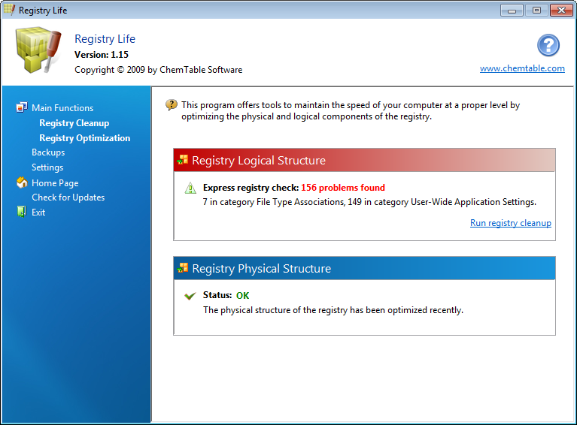577x425 pixels.
Task: Visit the www.chemtable.com link
Action: click(522, 68)
